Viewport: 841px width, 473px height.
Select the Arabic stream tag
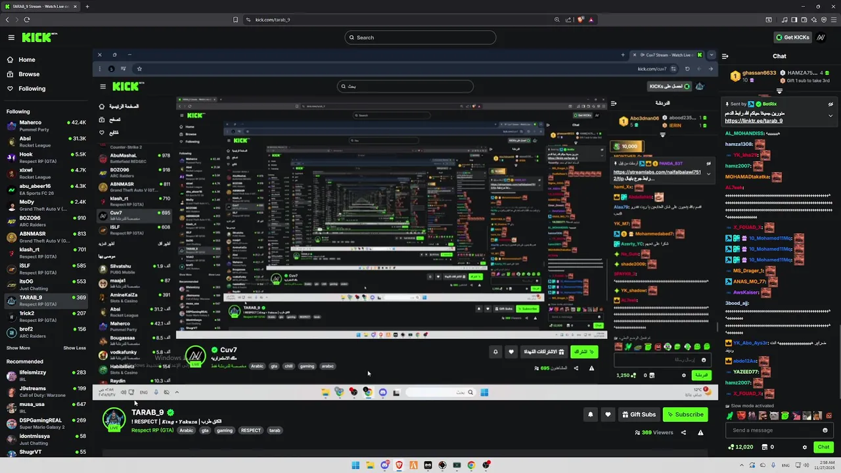click(187, 430)
